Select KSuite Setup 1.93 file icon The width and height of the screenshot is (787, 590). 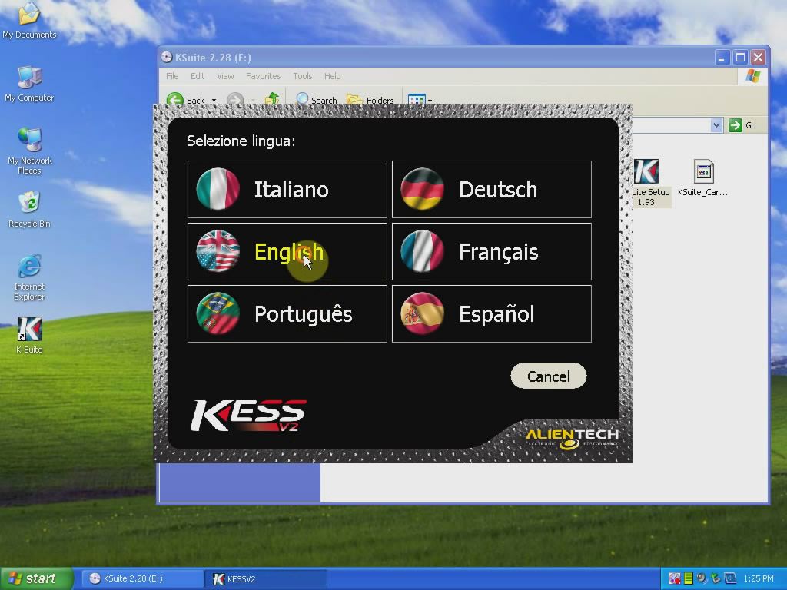[x=650, y=183]
